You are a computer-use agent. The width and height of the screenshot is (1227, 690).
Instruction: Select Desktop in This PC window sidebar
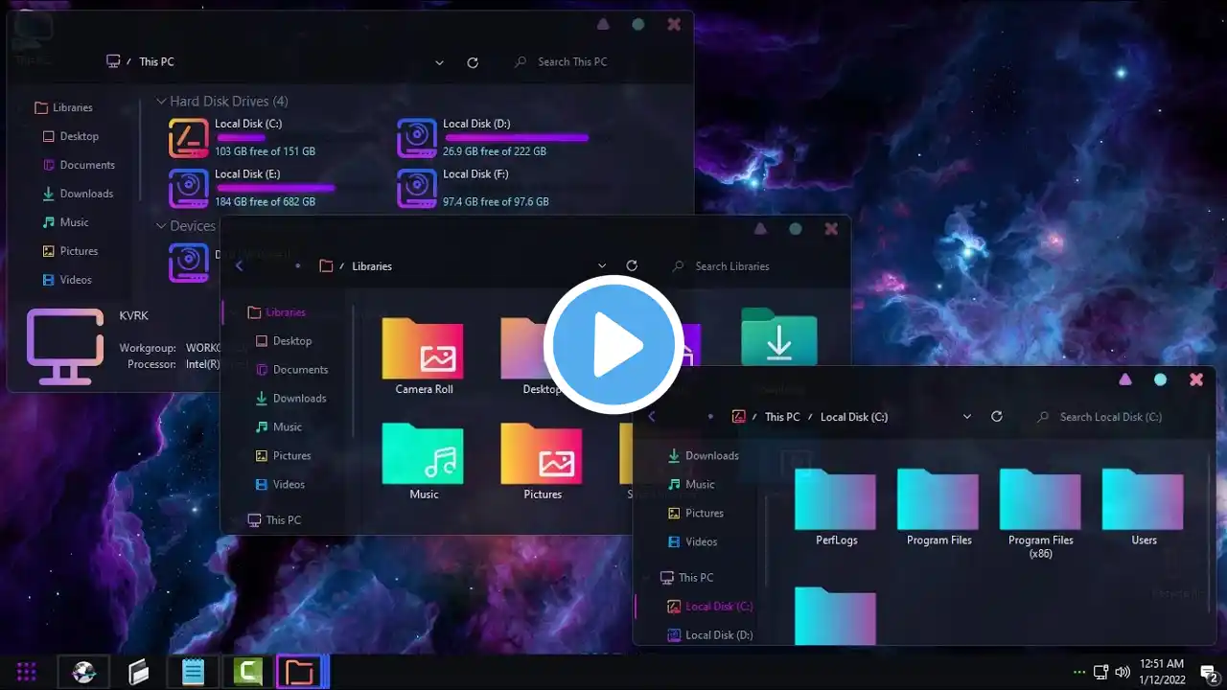coord(70,136)
